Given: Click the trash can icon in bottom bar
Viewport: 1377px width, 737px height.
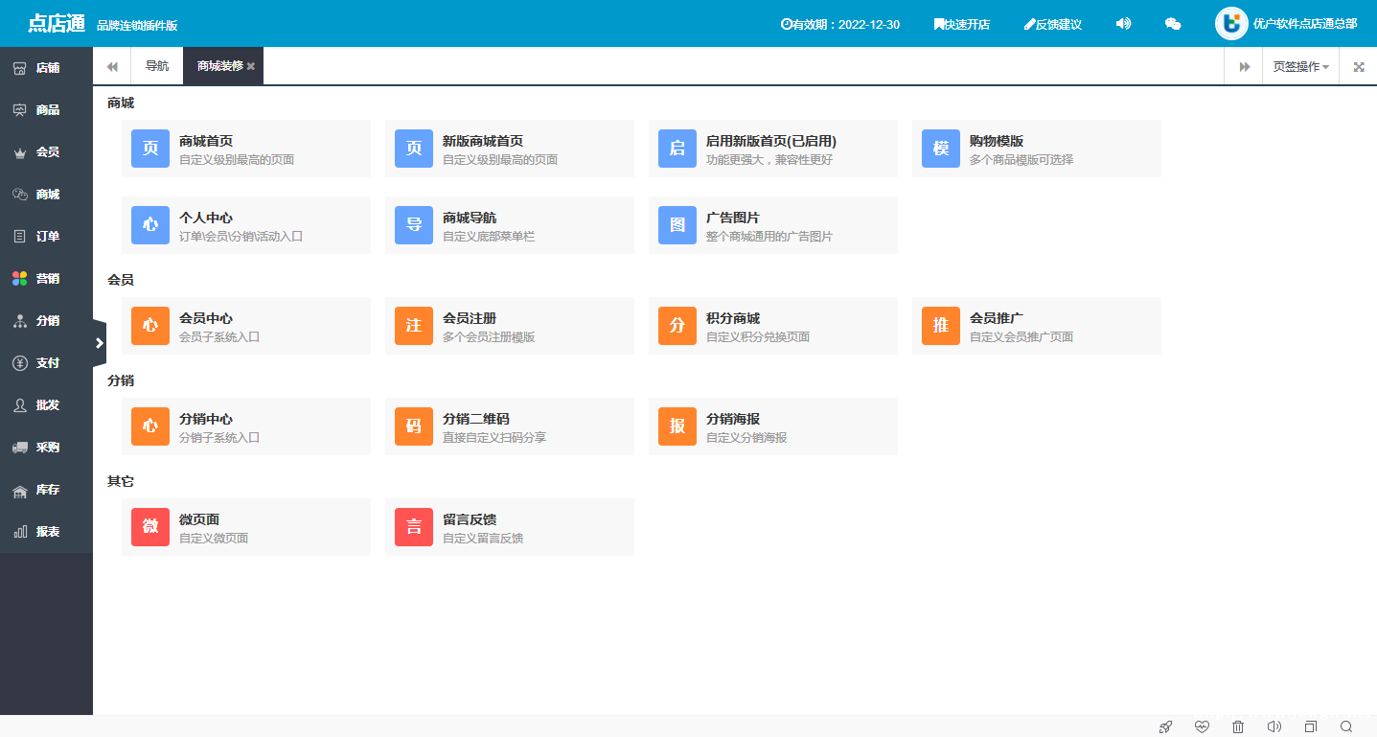Looking at the screenshot, I should tap(1238, 726).
